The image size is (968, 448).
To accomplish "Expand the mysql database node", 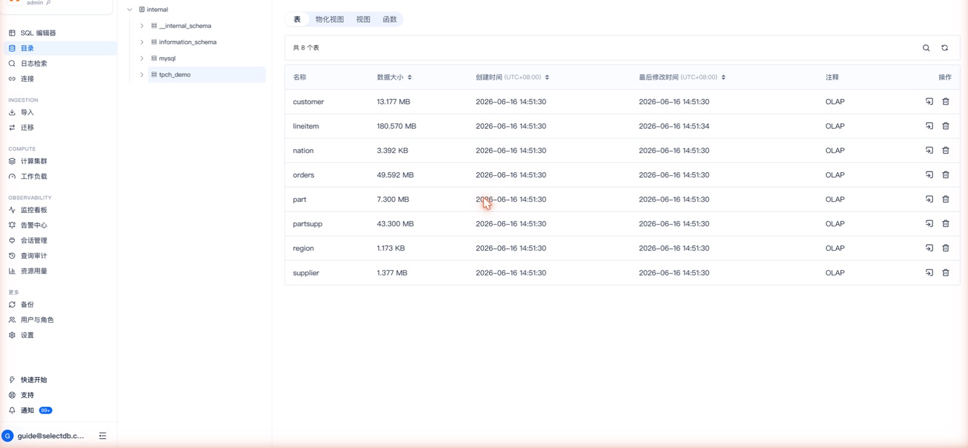I will [142, 58].
